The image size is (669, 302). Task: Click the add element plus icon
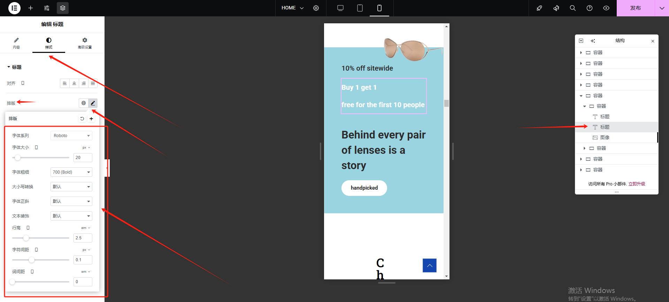tap(31, 8)
